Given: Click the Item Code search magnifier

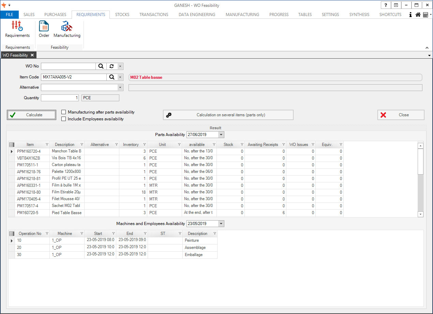Looking at the screenshot, I should 111,77.
